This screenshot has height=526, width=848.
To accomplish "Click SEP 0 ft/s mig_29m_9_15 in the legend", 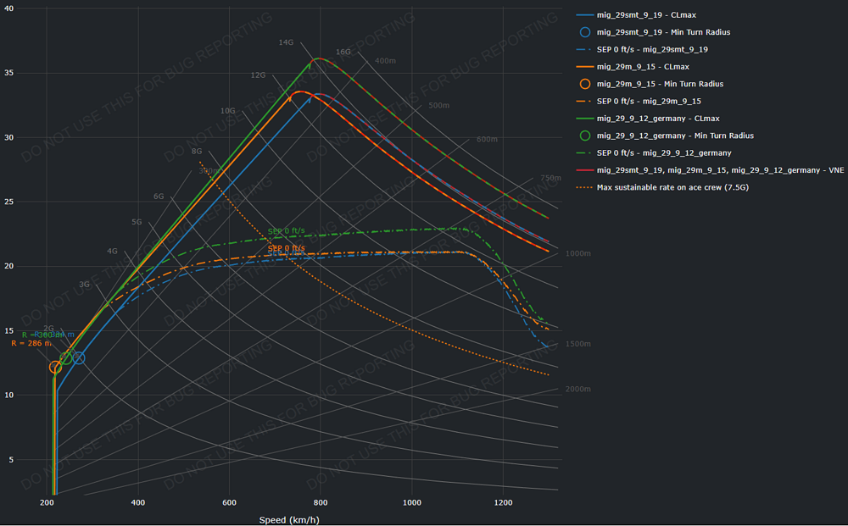I will coord(649,101).
